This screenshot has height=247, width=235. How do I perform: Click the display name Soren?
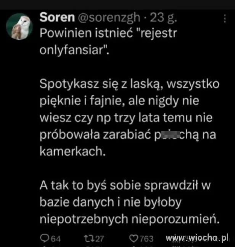57,17
